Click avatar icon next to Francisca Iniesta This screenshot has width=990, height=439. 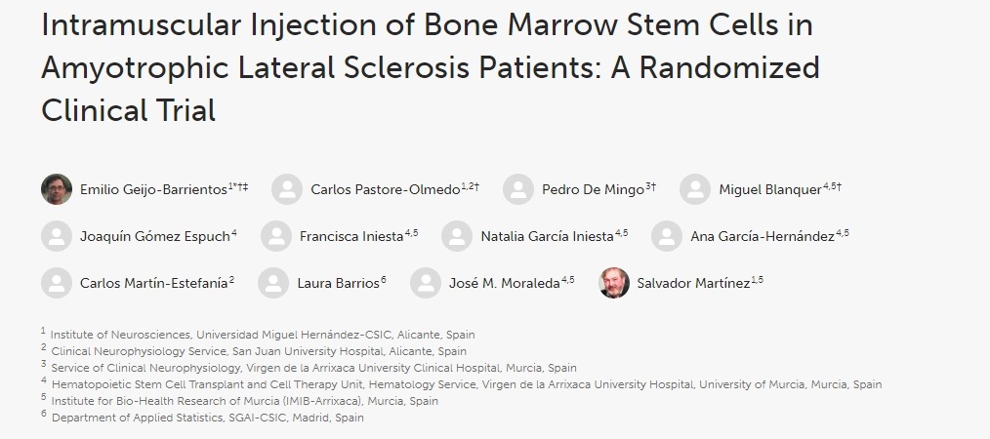click(x=276, y=236)
